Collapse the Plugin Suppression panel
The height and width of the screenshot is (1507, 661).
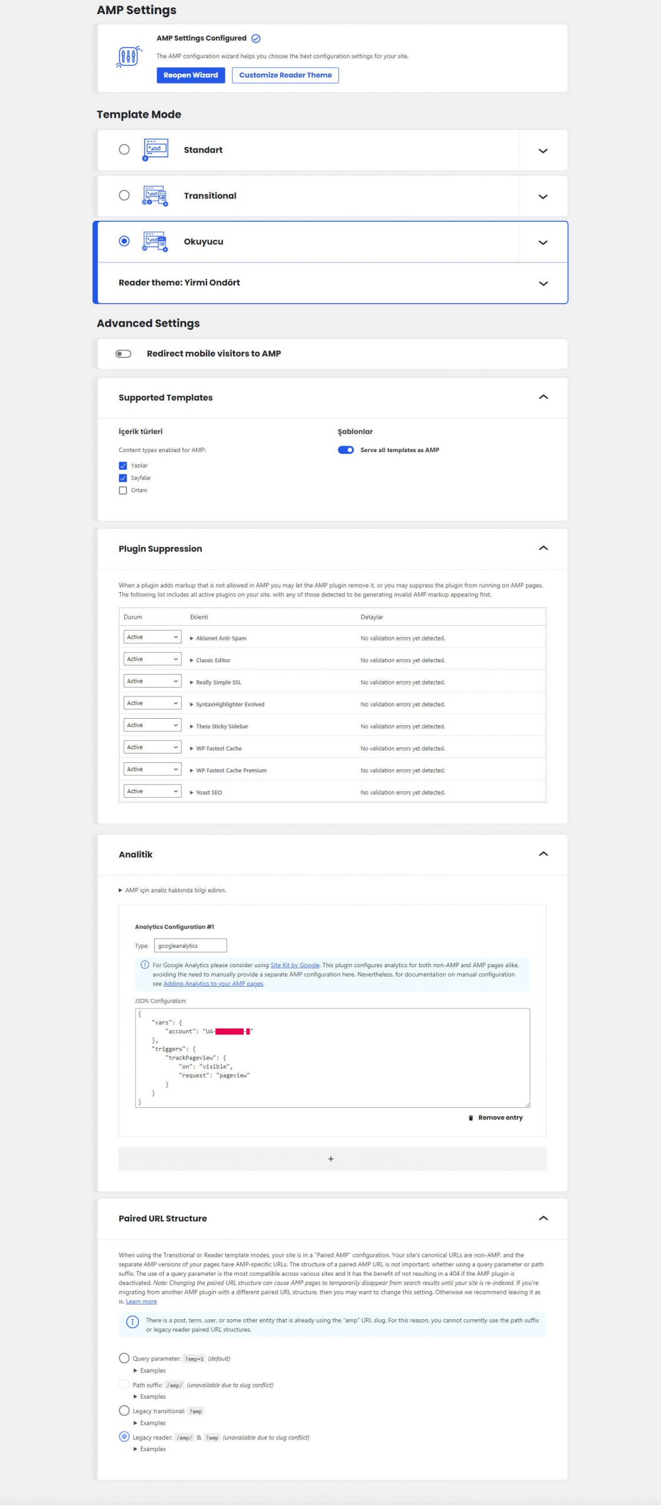pos(543,549)
